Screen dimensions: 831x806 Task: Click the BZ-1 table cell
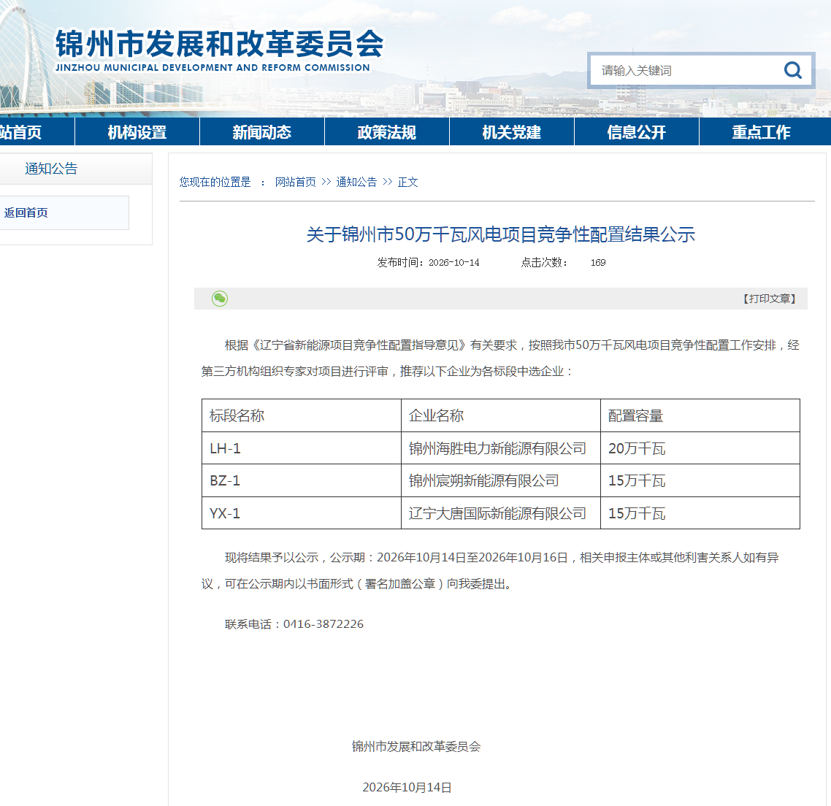[302, 480]
